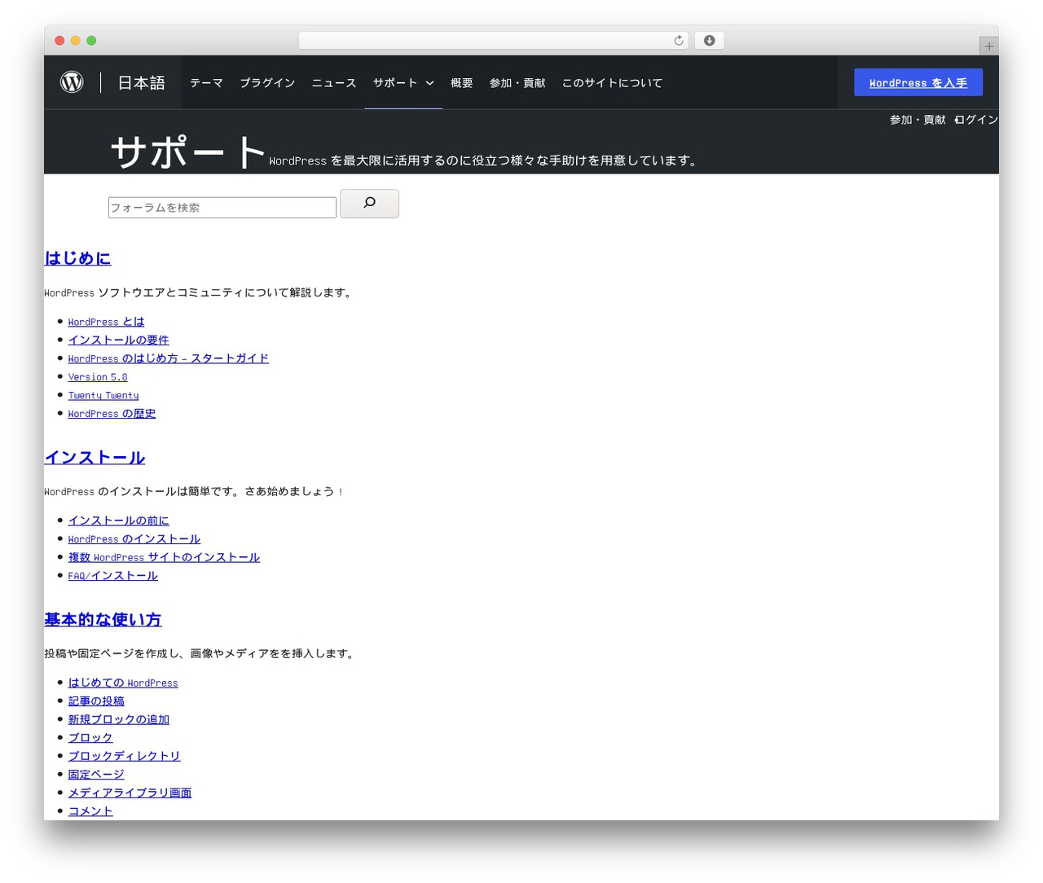Go to ニュース in navigation
Viewport: 1043px width, 883px height.
(x=334, y=83)
